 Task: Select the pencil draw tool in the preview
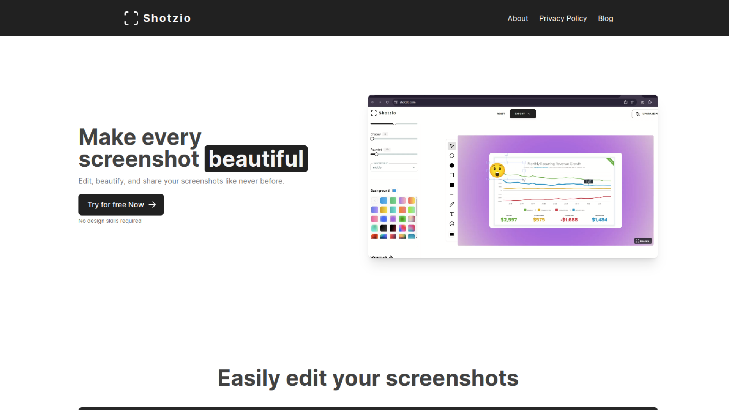(452, 204)
